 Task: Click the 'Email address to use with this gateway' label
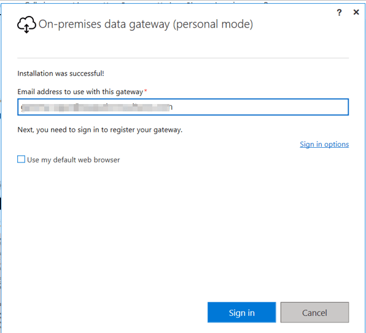[x=80, y=92]
